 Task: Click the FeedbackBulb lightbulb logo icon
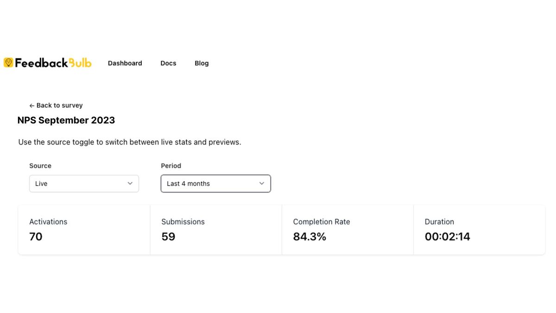[x=8, y=63]
